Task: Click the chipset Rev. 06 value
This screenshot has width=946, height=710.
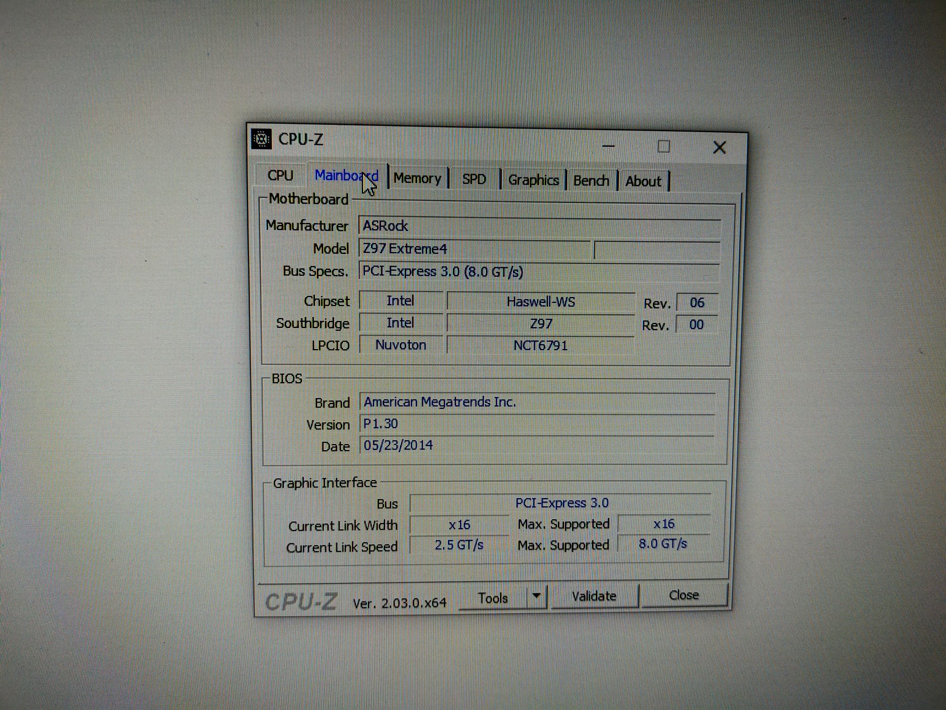Action: [x=697, y=303]
